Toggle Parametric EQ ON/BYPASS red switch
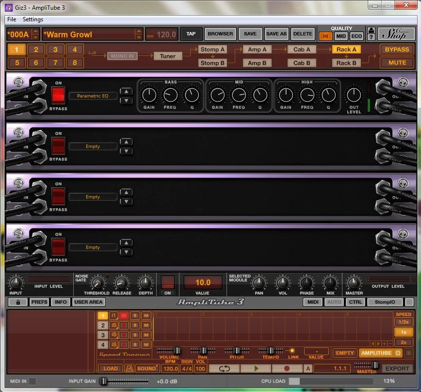 point(58,95)
